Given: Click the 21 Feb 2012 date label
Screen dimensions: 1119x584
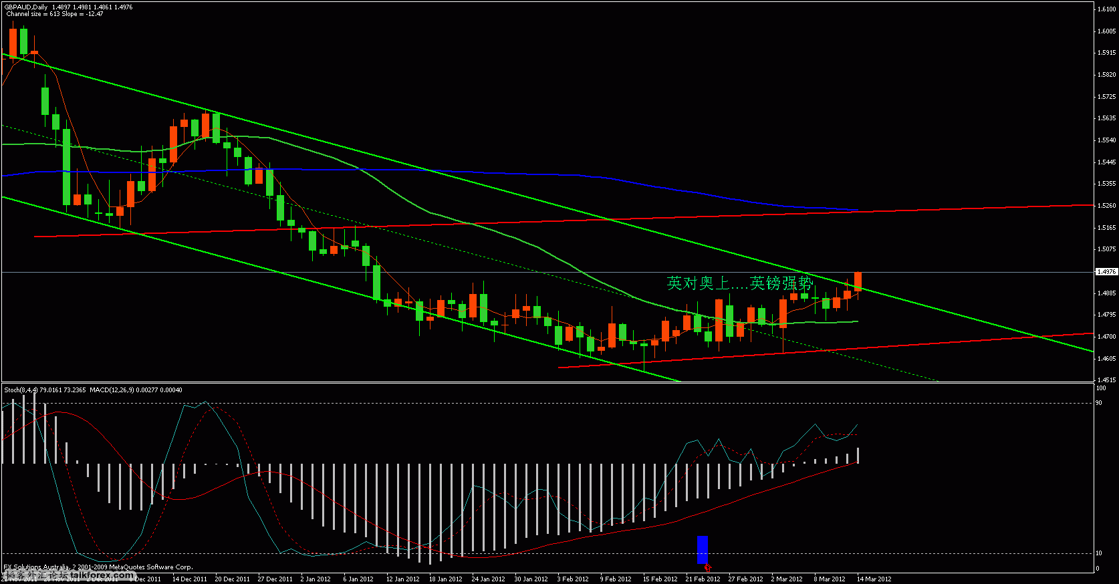Looking at the screenshot, I should (703, 579).
